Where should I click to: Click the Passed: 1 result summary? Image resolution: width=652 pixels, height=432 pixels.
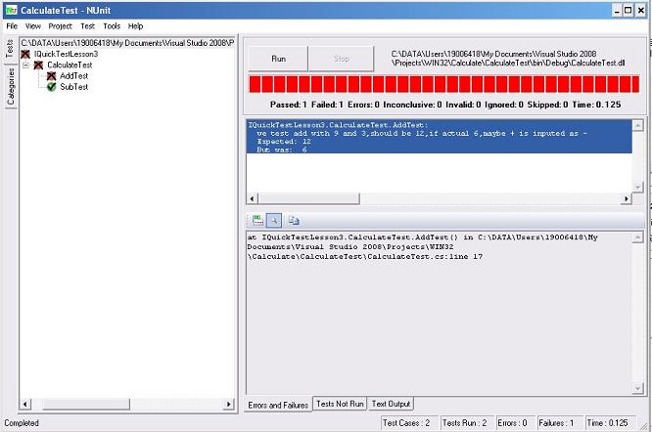point(288,105)
